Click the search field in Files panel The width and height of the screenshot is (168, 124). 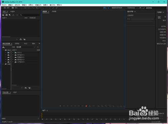point(30,15)
